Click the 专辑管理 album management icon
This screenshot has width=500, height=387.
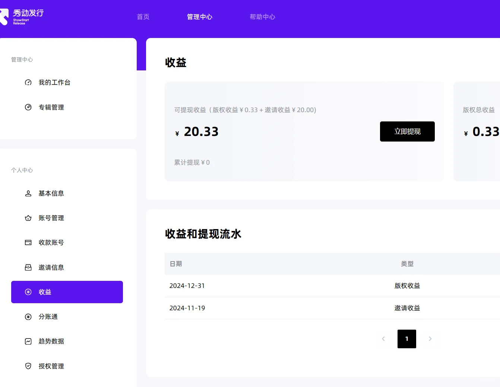(x=28, y=107)
